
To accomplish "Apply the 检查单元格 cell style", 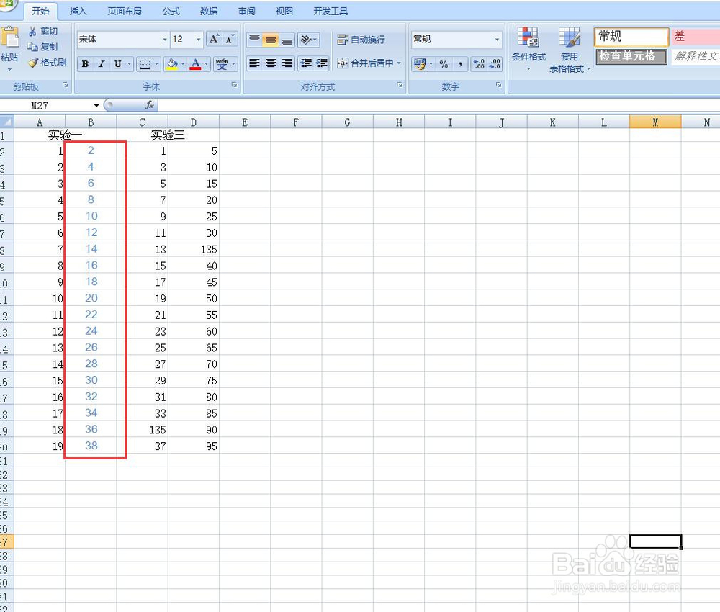I will click(631, 56).
